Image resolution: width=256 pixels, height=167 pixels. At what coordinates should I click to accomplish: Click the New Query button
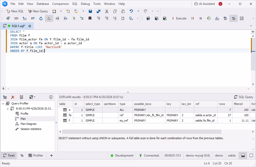[38, 11]
